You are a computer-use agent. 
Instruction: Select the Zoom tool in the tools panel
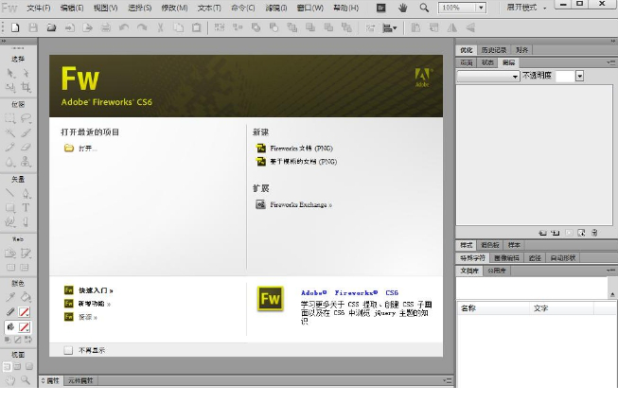pyautogui.click(x=26, y=379)
